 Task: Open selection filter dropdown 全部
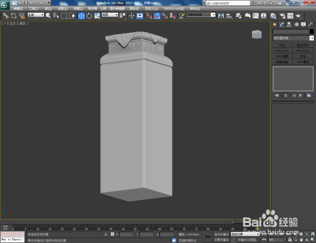click(36, 15)
